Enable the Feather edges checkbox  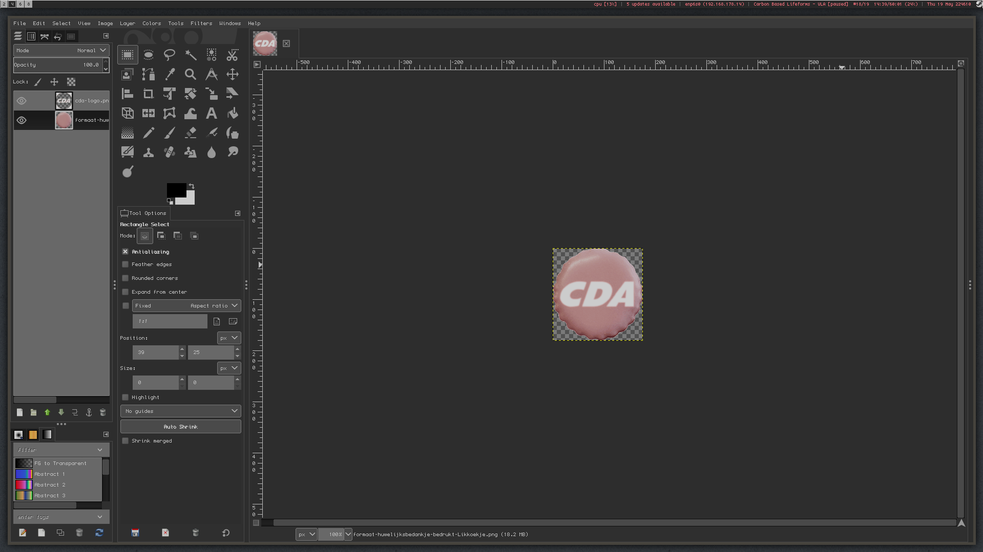[x=126, y=264]
